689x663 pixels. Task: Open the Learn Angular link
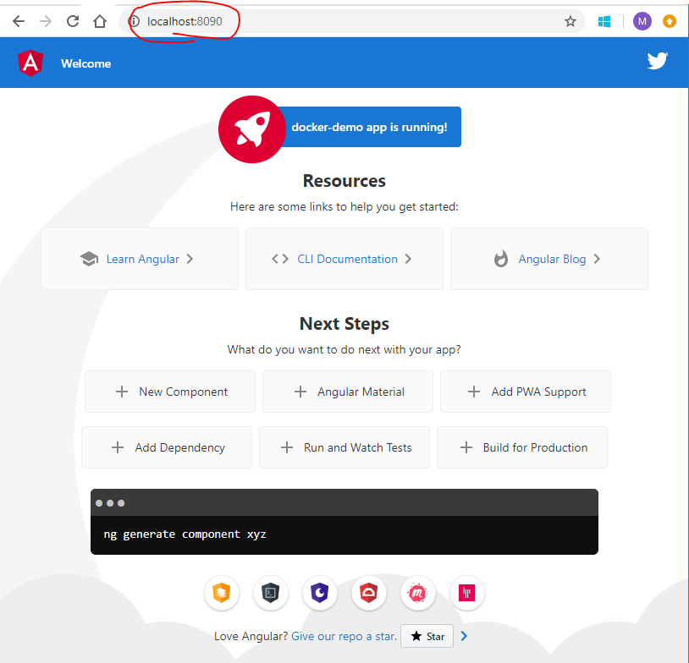tap(143, 259)
